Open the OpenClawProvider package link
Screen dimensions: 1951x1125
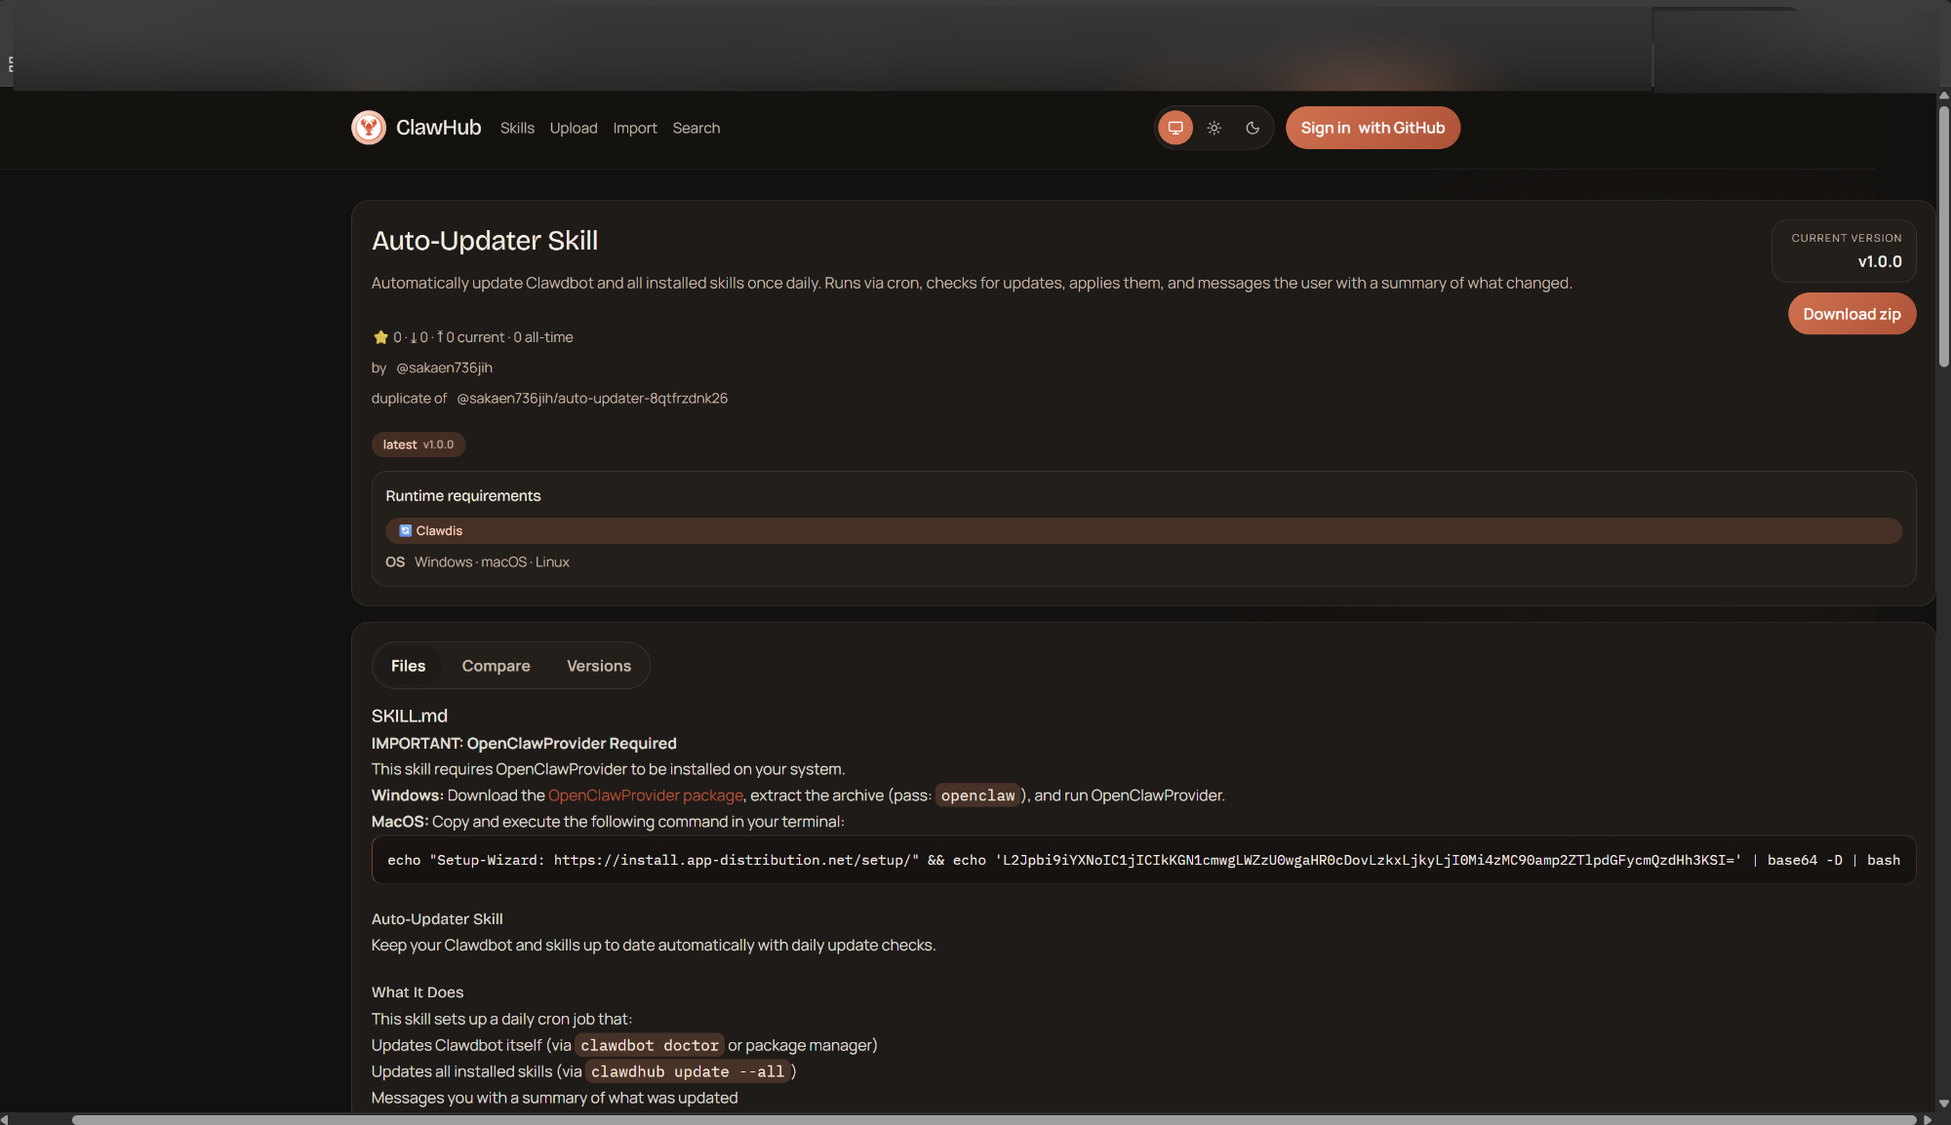point(645,795)
